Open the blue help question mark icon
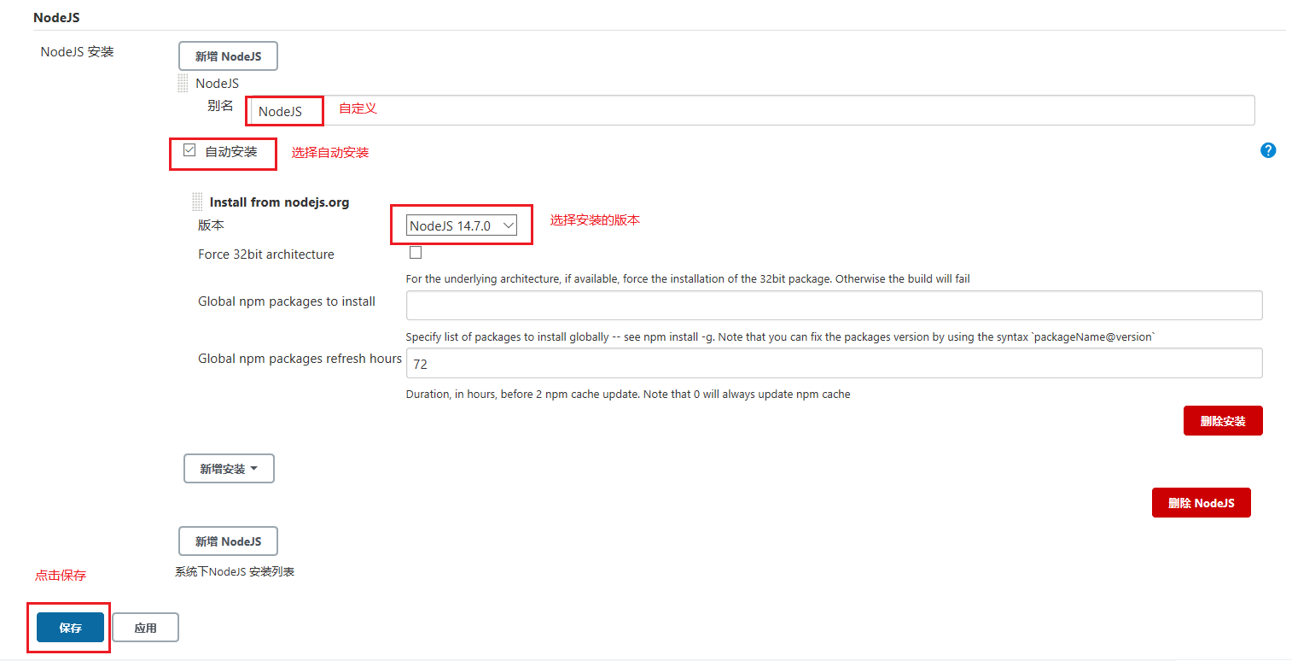This screenshot has width=1292, height=661. click(1268, 150)
